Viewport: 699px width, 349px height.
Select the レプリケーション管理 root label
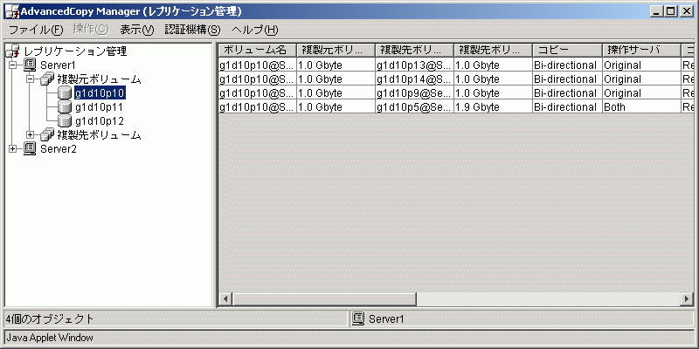pos(75,51)
